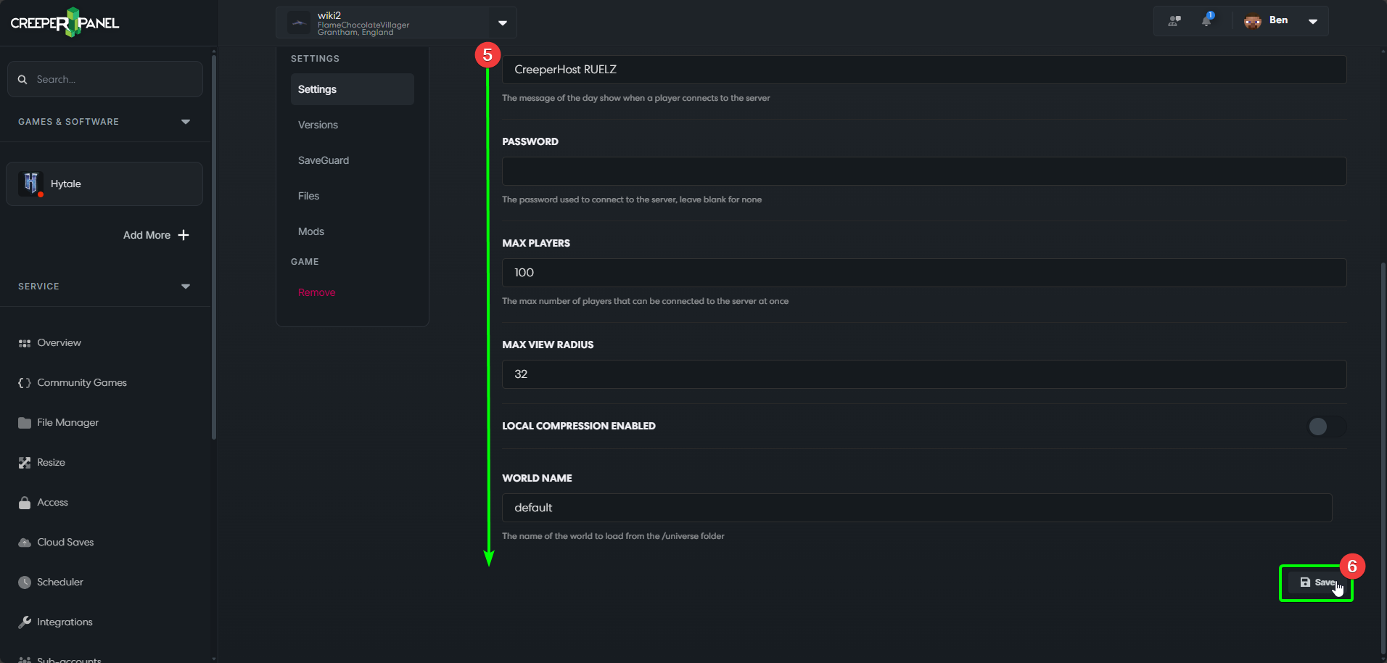The image size is (1387, 663).
Task: Open the notifications bell with badge
Action: tap(1206, 20)
